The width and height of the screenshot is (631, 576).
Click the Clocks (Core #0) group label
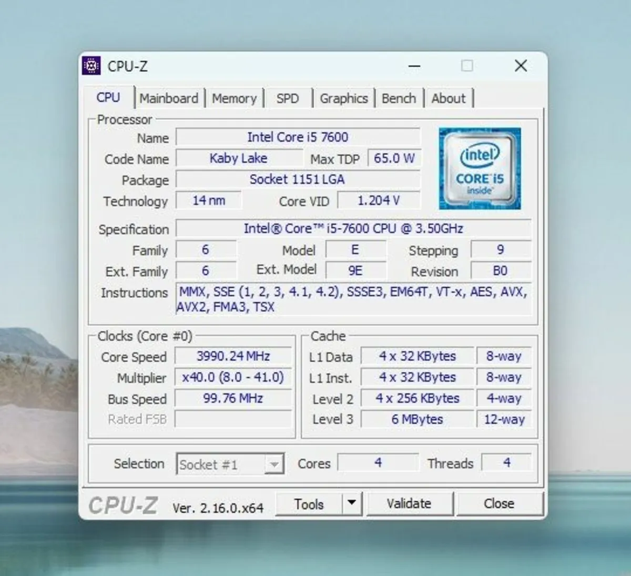[145, 336]
